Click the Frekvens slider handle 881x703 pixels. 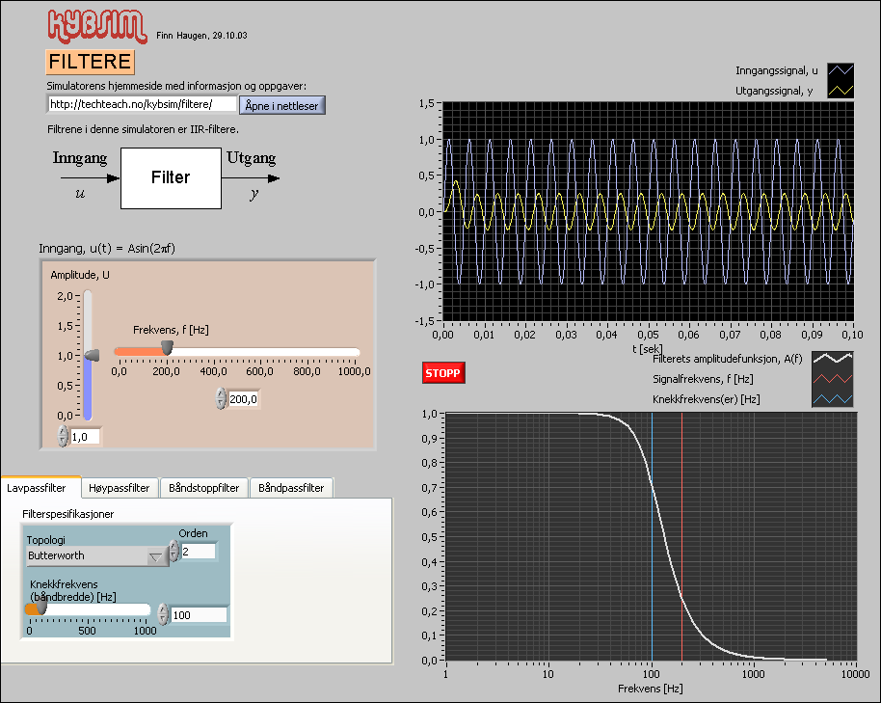coord(167,347)
